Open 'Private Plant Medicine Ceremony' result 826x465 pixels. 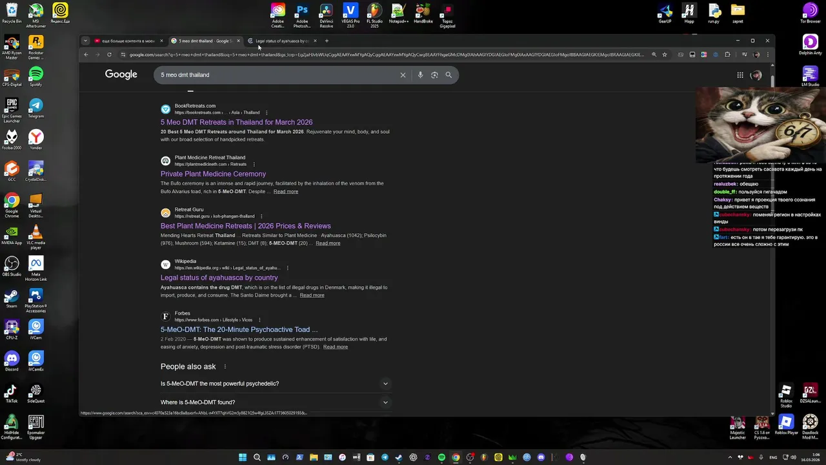click(213, 174)
